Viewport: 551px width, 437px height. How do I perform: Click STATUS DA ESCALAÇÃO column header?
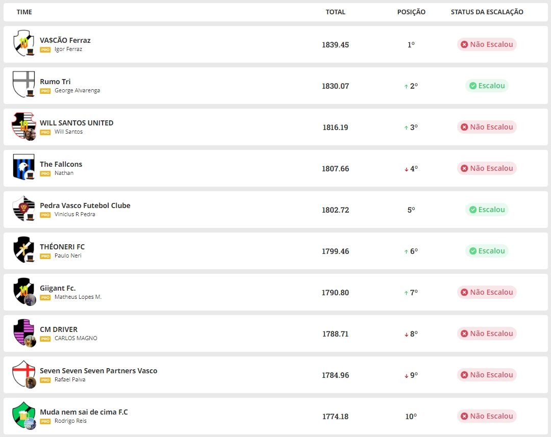coord(487,12)
